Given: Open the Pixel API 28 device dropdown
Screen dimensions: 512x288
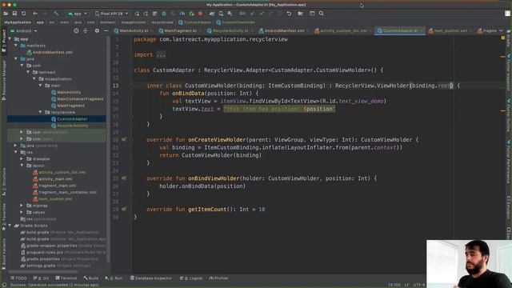Looking at the screenshot, I should point(112,14).
